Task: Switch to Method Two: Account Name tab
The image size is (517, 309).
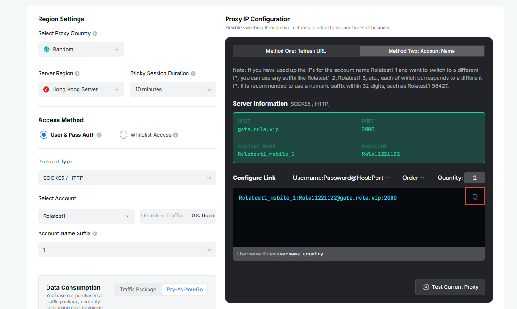Action: click(422, 51)
